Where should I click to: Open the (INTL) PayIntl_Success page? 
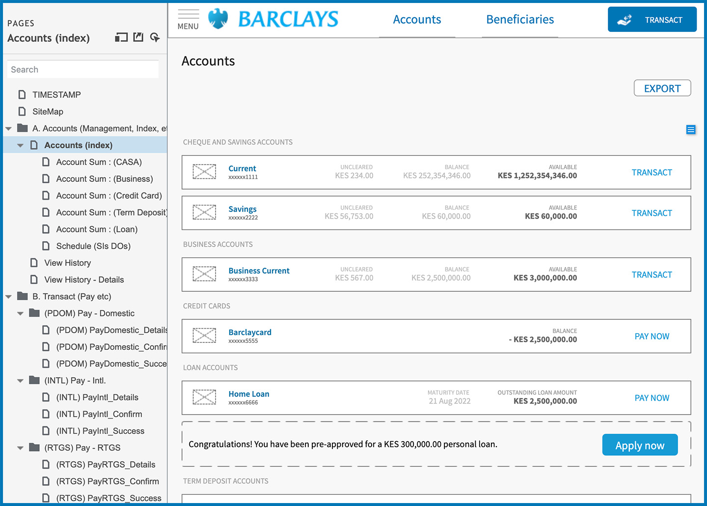pyautogui.click(x=100, y=431)
